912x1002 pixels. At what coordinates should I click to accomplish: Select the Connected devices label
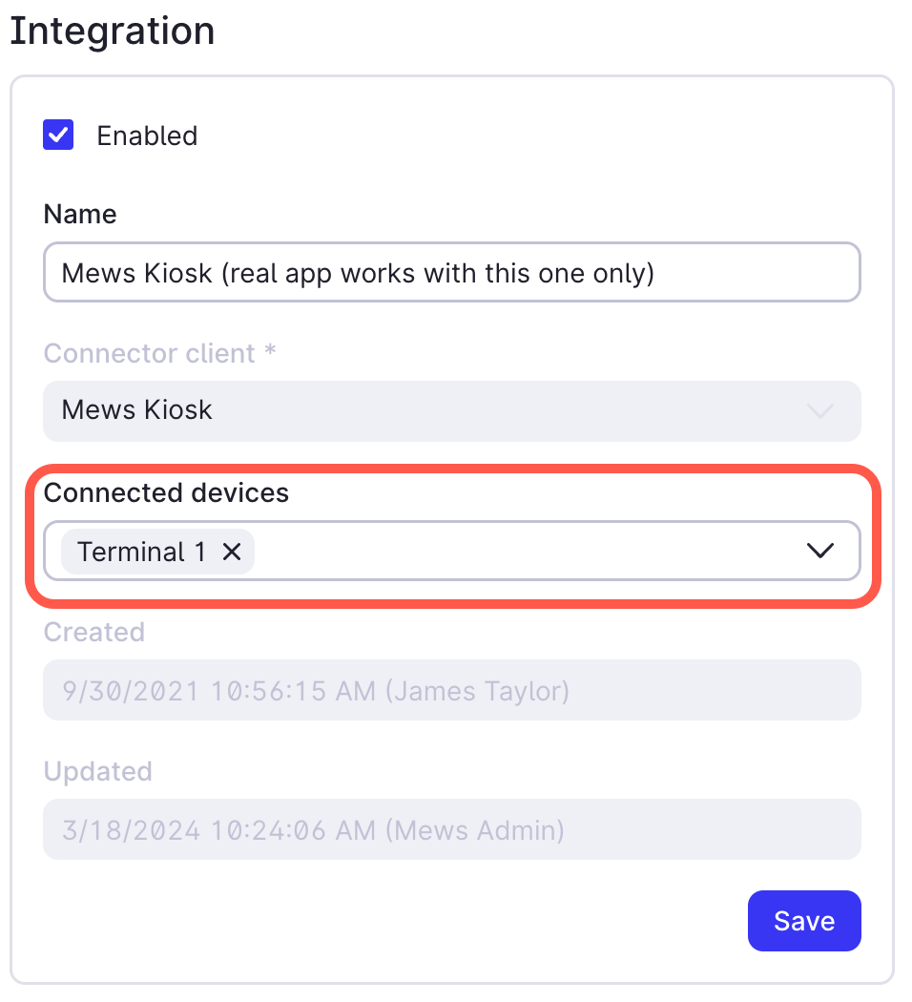[x=166, y=492]
